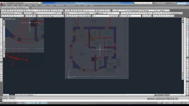Click Save icon in first Standard toolbar

point(6,11)
